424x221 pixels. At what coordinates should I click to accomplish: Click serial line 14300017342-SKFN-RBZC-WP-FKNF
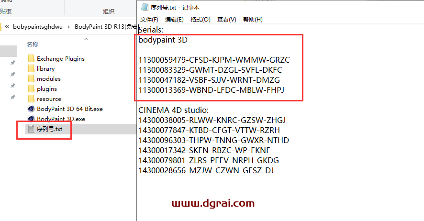(x=204, y=150)
